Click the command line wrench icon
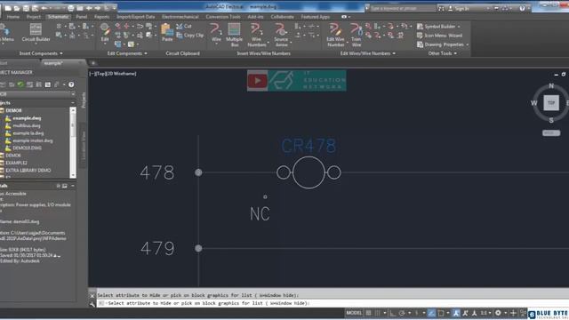This screenshot has width=569, height=320. (x=92, y=304)
